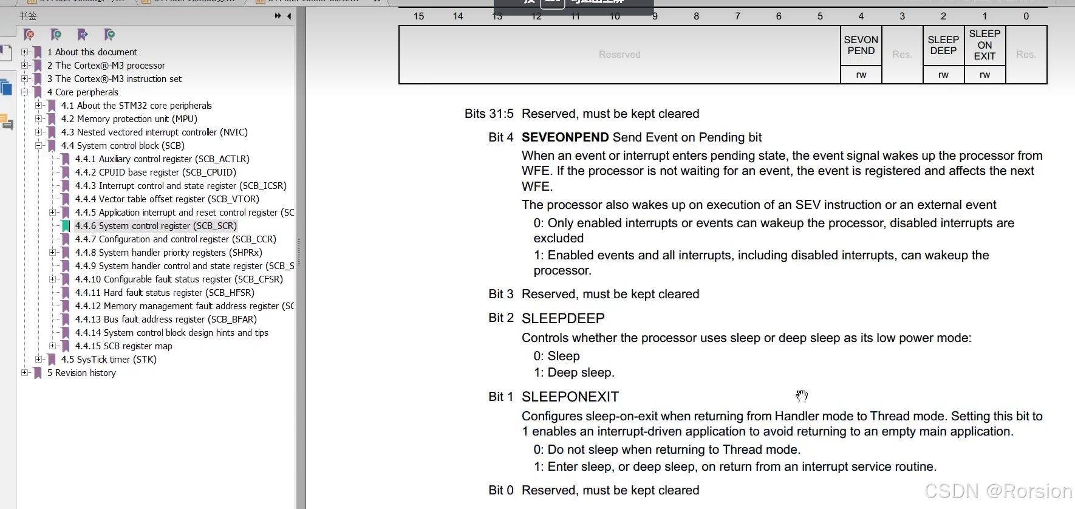
Task: Select bookmark '4 Core peripherals'
Action: click(x=83, y=92)
